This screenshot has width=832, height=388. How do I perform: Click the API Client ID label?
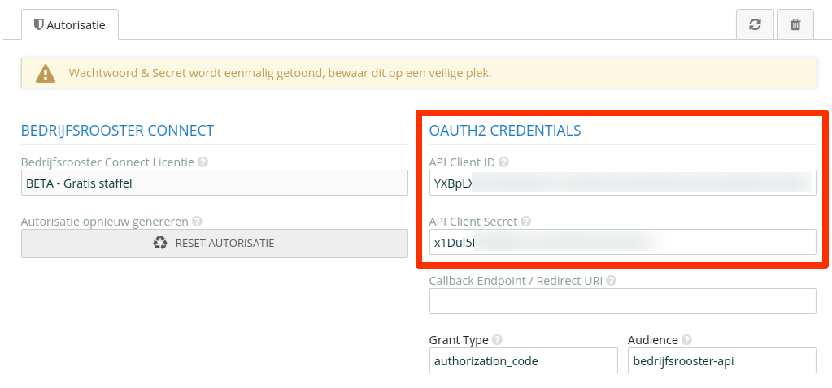[x=462, y=162]
